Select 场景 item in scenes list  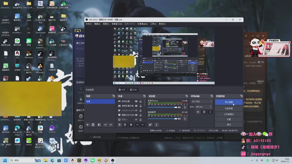click(100, 101)
